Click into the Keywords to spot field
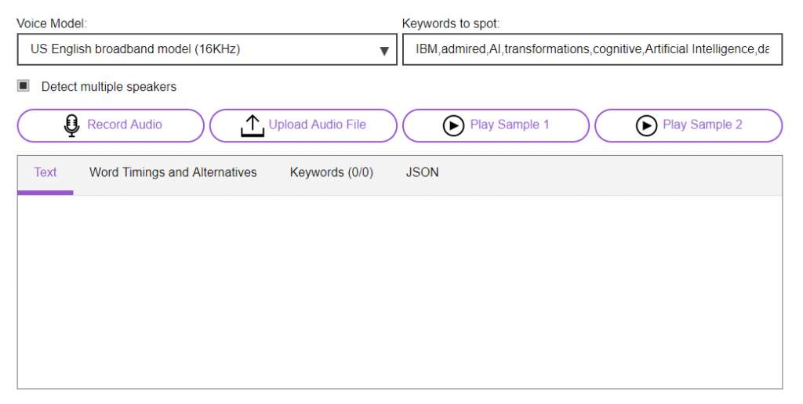The width and height of the screenshot is (803, 404). point(592,49)
